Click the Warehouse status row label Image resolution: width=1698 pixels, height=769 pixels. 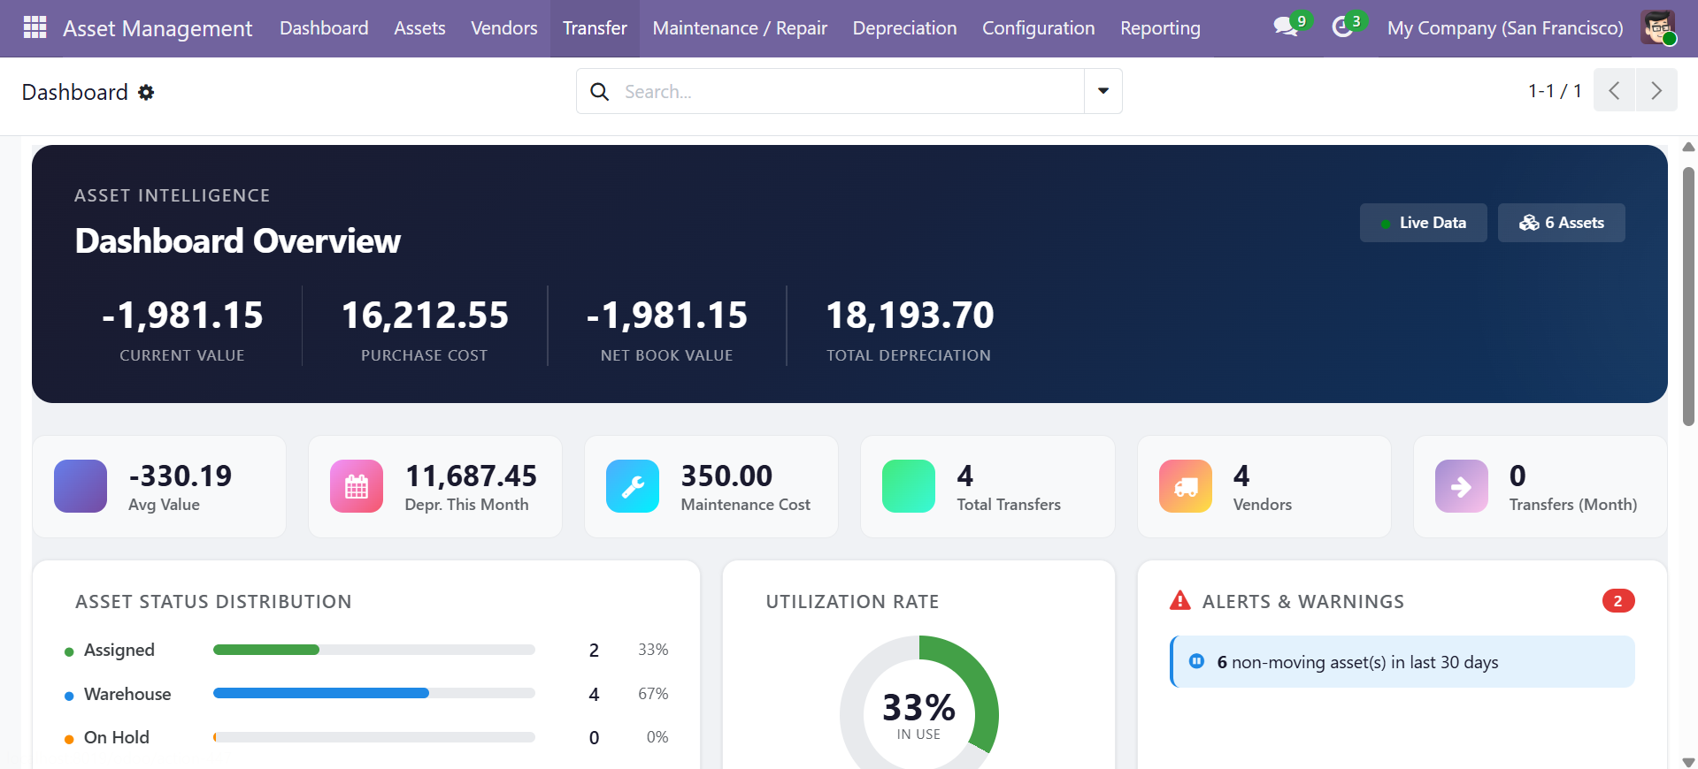click(x=127, y=694)
